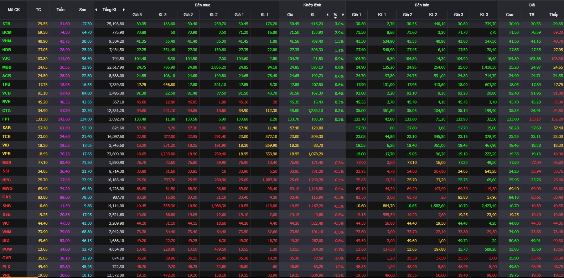564x278 pixels.
Task: Open the FPT stock symbol
Action: point(6,119)
